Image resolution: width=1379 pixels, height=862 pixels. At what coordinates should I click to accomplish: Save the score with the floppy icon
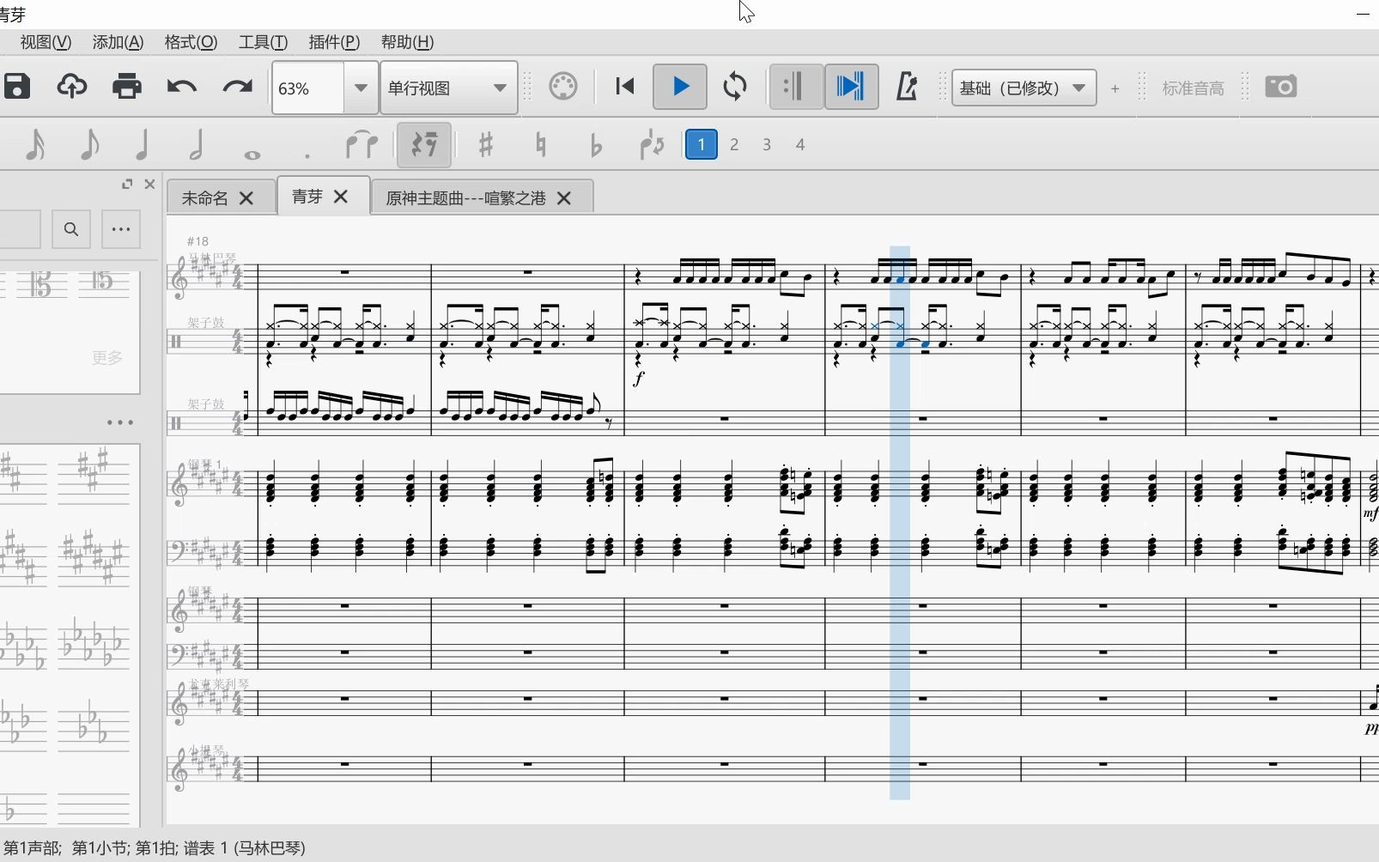[x=17, y=87]
